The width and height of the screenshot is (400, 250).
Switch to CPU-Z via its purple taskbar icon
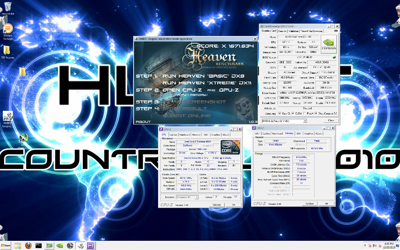[90, 246]
